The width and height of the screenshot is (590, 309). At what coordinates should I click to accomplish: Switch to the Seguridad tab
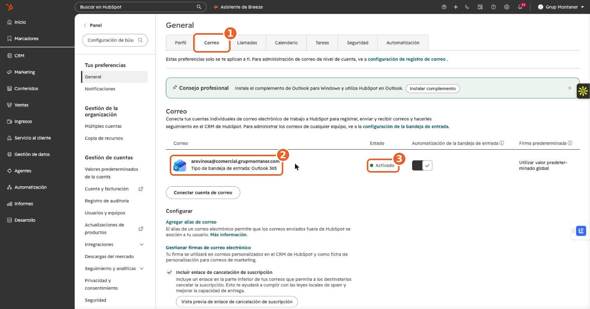click(357, 43)
